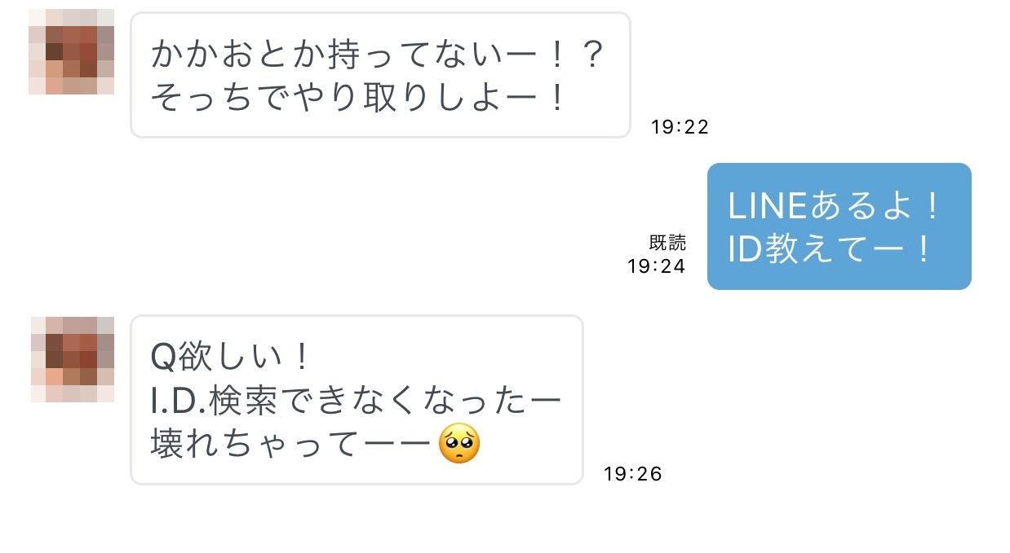Click the 既読 read receipt label
Image resolution: width=1010 pixels, height=553 pixels.
pos(667,243)
